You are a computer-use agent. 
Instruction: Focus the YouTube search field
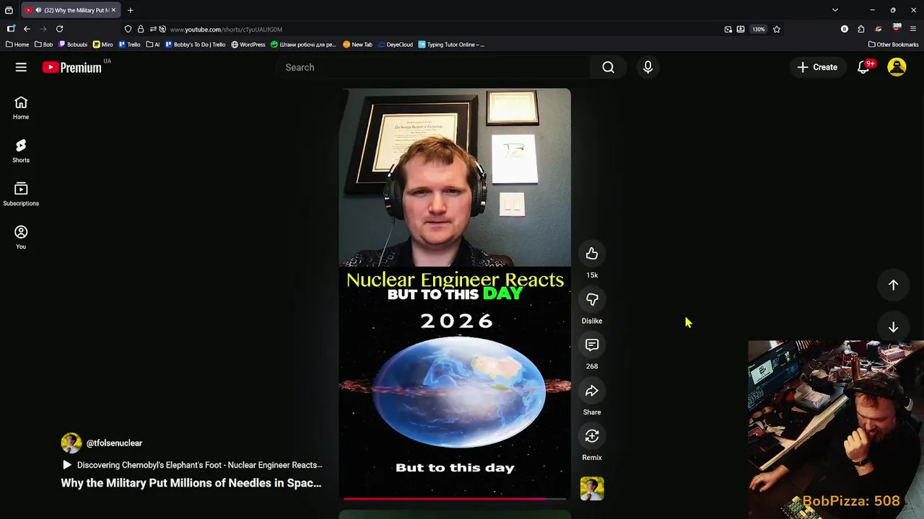point(433,67)
